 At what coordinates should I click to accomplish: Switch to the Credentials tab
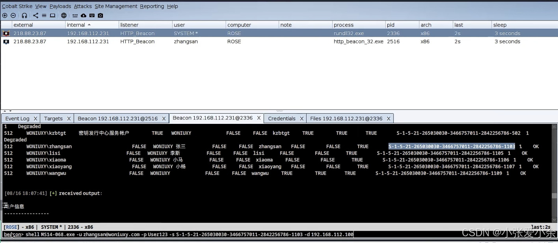[282, 118]
